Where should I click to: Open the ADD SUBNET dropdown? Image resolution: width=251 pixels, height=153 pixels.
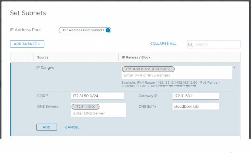pyautogui.click(x=27, y=44)
